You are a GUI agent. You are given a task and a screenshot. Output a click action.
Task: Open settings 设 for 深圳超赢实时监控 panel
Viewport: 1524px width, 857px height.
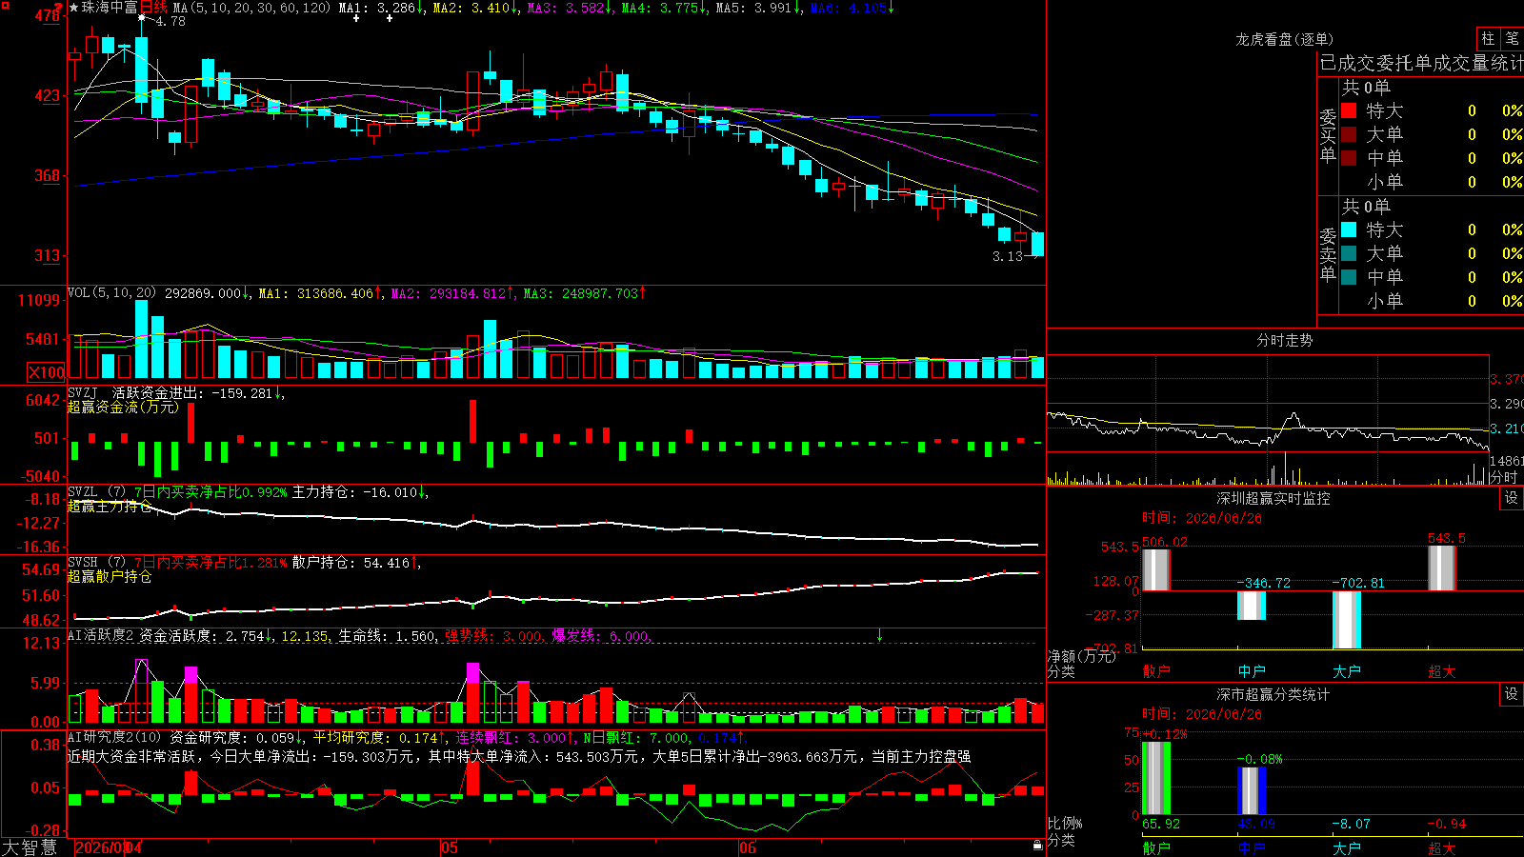pyautogui.click(x=1512, y=498)
